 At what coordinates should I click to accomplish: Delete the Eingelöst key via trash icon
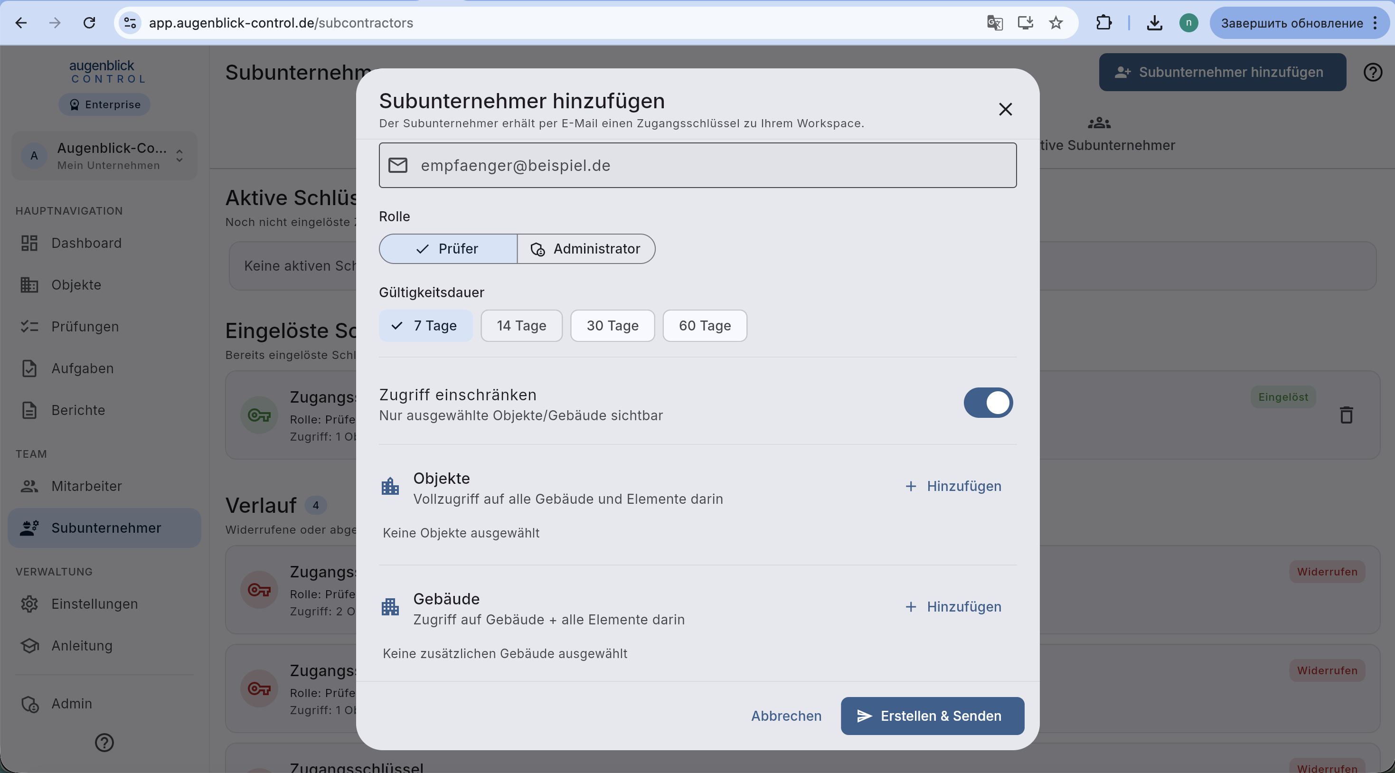1346,415
